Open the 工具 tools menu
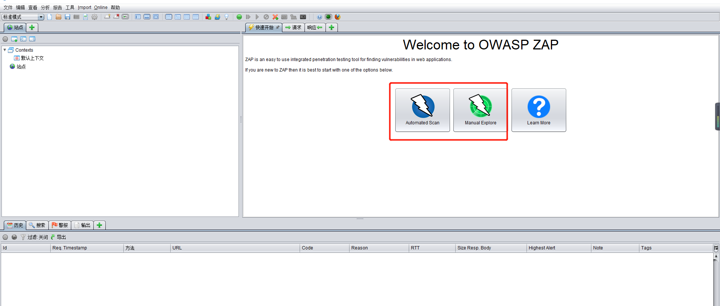Viewport: 720px width, 306px height. [70, 7]
